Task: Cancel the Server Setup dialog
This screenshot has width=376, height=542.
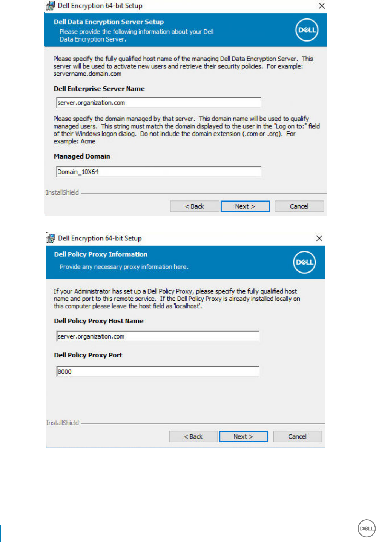Action: (x=299, y=206)
